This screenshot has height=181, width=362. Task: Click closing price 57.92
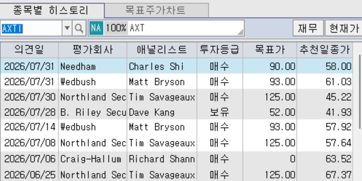[339, 127]
